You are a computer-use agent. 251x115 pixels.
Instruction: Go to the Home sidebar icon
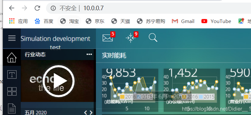point(12,57)
